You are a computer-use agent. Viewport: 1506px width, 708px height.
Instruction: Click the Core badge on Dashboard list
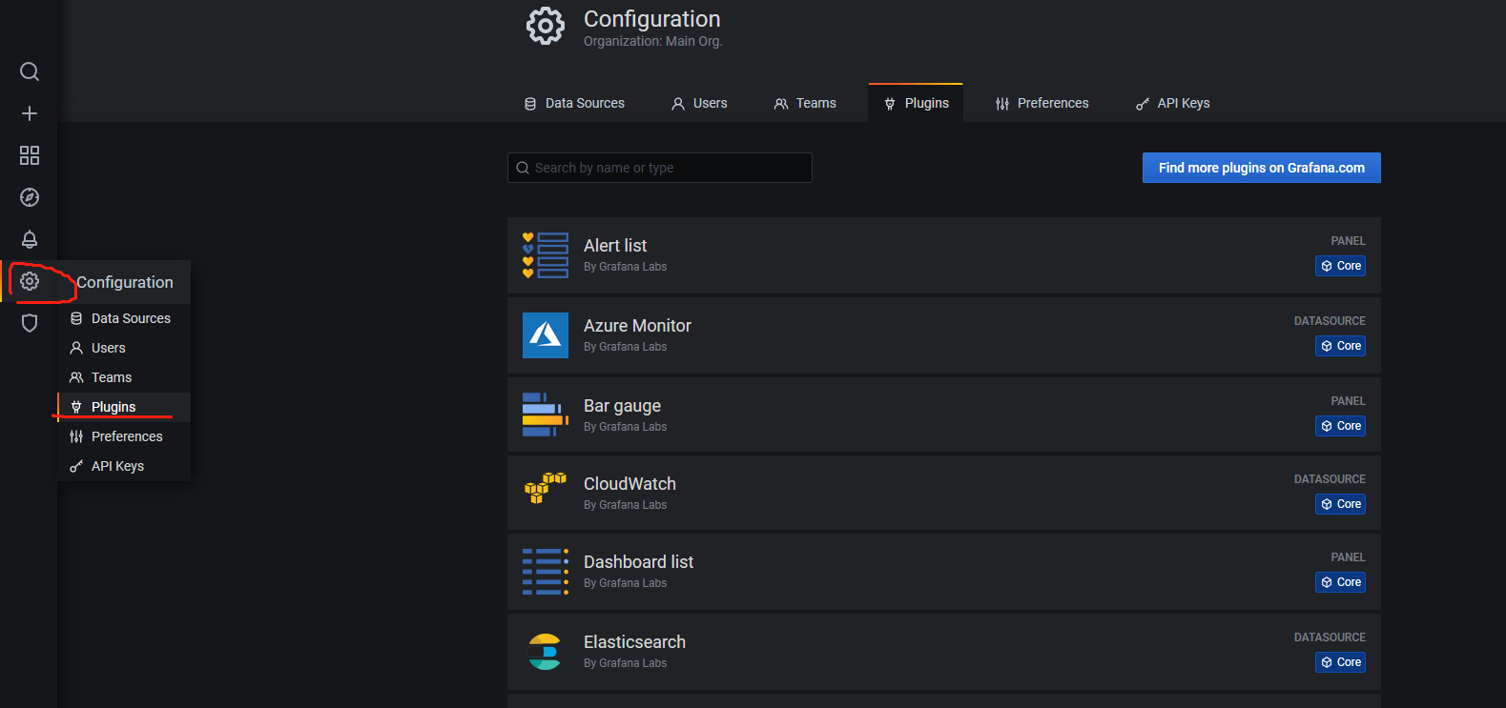(1340, 582)
